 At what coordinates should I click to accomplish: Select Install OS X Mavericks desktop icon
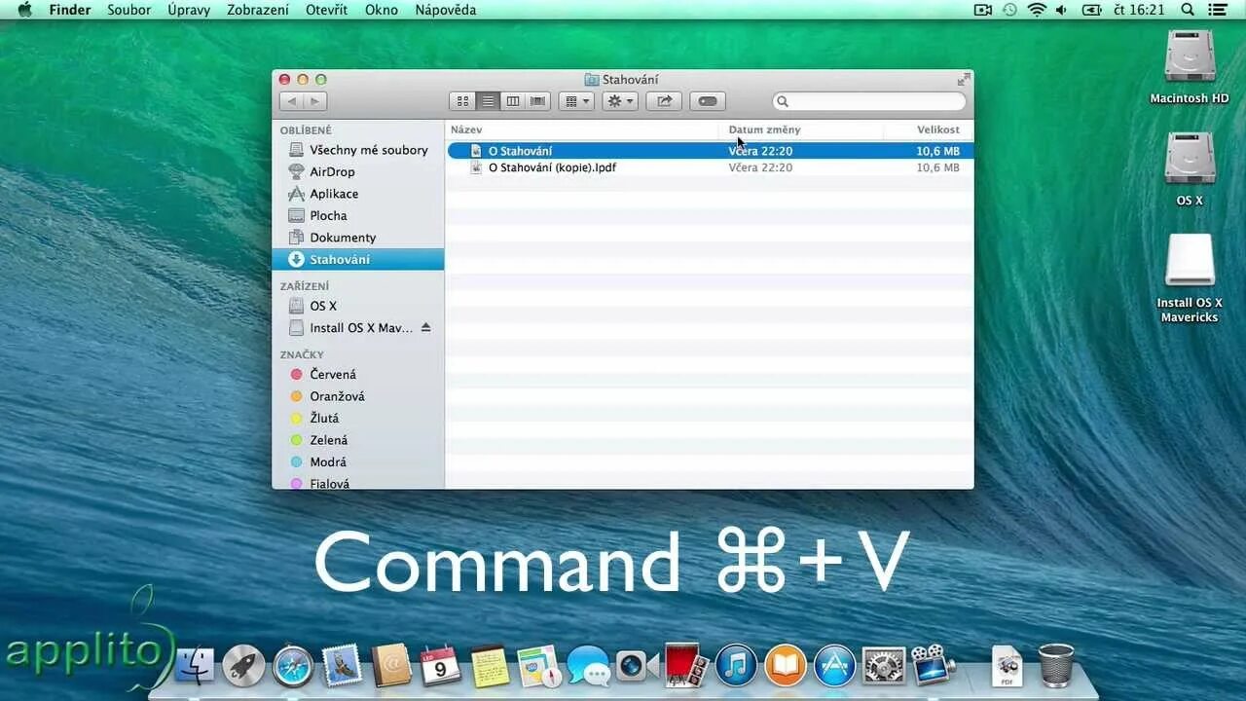(1190, 278)
